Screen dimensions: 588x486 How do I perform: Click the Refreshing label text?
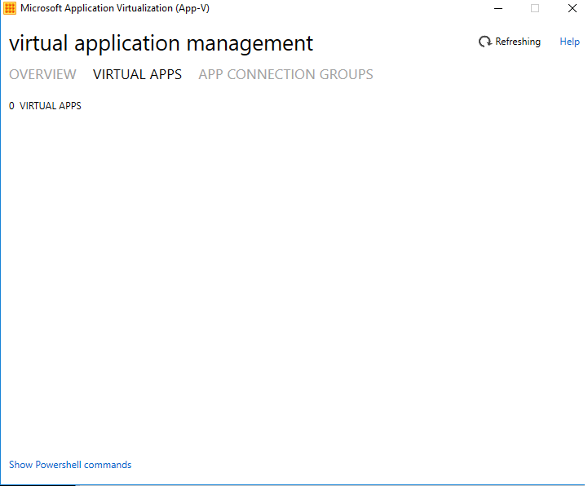point(518,42)
